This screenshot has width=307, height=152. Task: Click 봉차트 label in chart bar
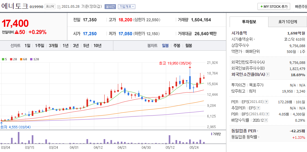[x=152, y=46]
